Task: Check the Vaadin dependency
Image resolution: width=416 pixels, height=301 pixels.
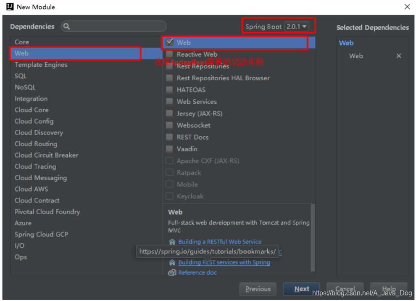Action: [x=169, y=149]
